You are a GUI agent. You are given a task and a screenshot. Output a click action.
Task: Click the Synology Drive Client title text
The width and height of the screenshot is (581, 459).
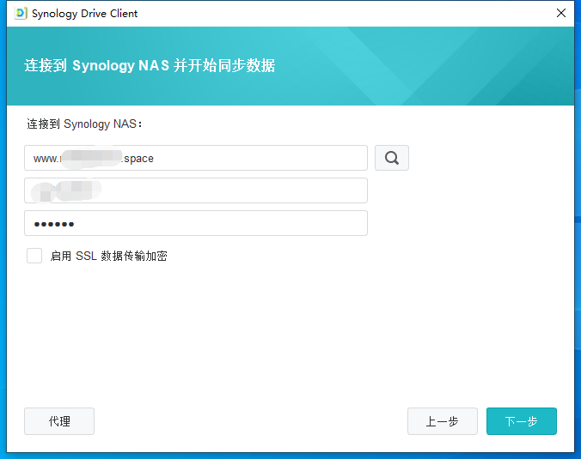(84, 14)
